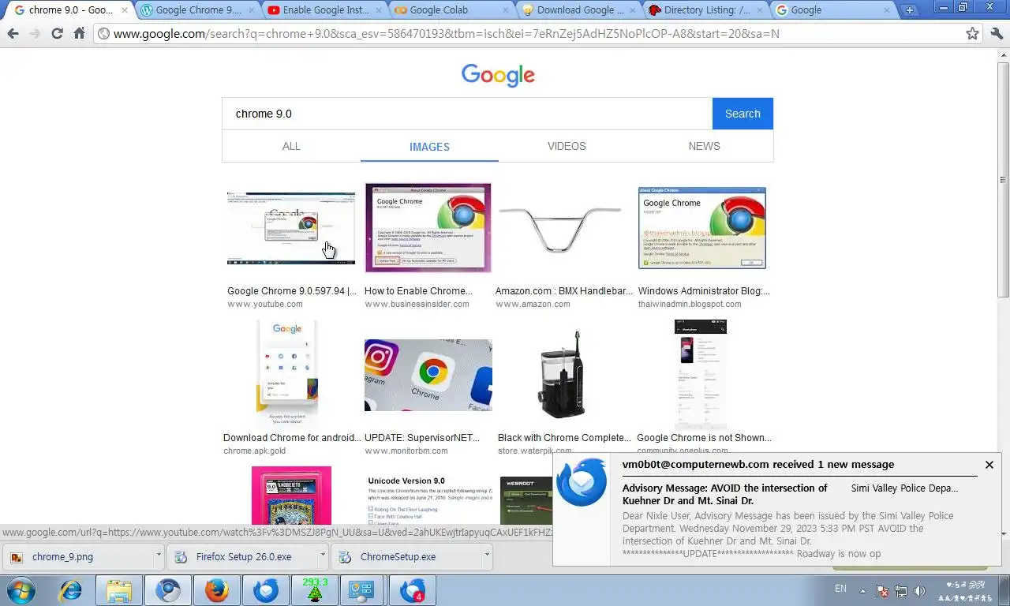
Task: Open the Chrome wrench menu
Action: point(997,34)
